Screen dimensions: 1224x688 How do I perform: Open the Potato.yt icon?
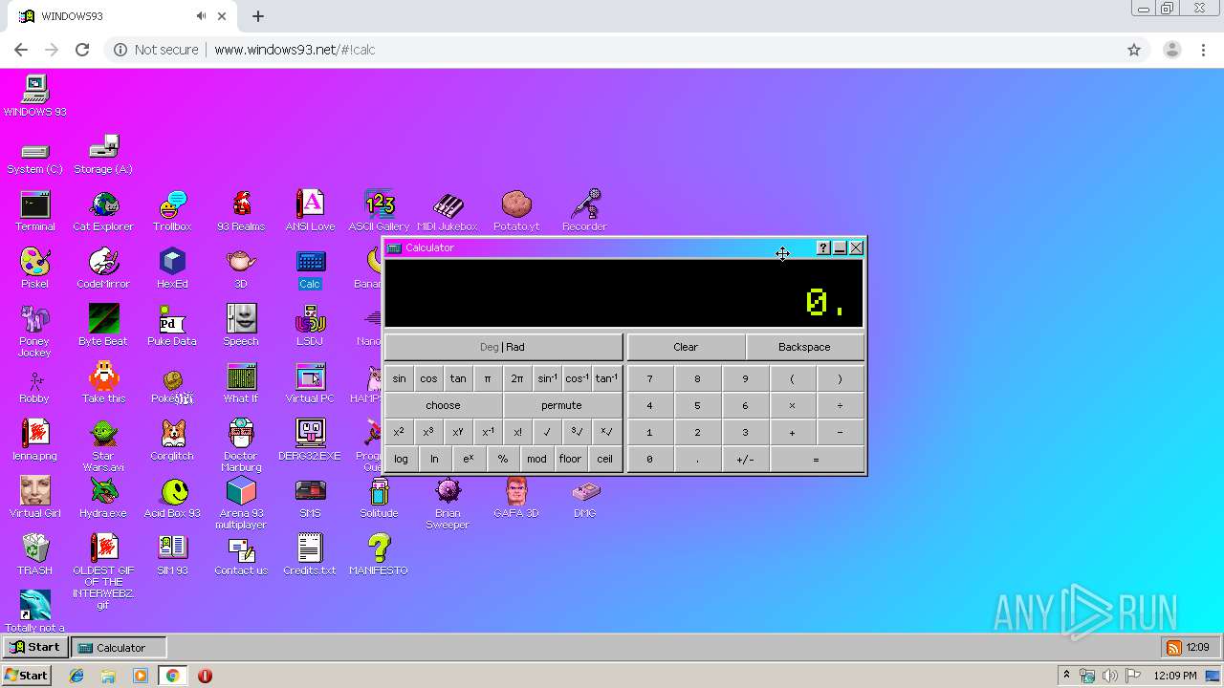pos(516,210)
